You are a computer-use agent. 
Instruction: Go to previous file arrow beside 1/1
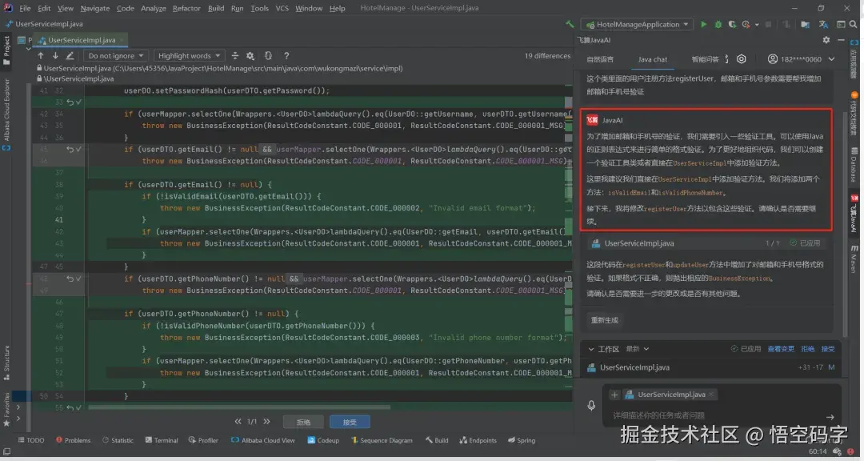pyautogui.click(x=238, y=421)
